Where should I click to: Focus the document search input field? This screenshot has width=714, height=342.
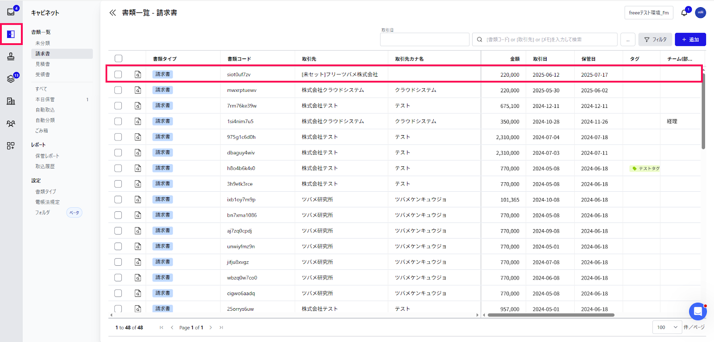point(545,40)
